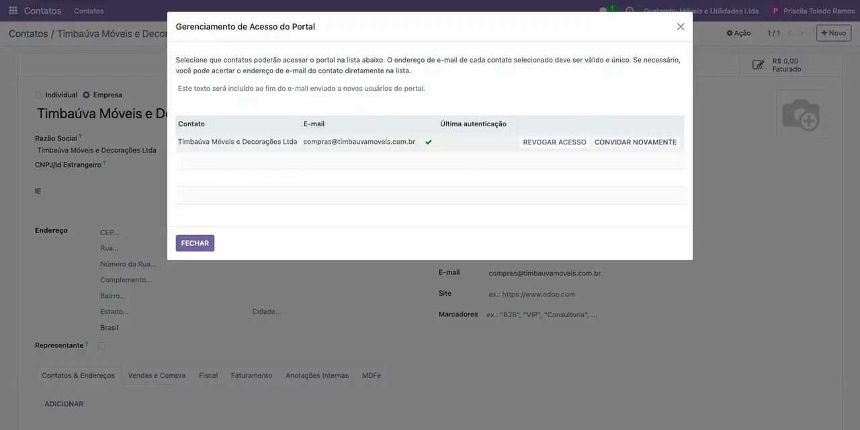Click the invitation text input in dialog
This screenshot has height=430, width=860.
click(430, 89)
